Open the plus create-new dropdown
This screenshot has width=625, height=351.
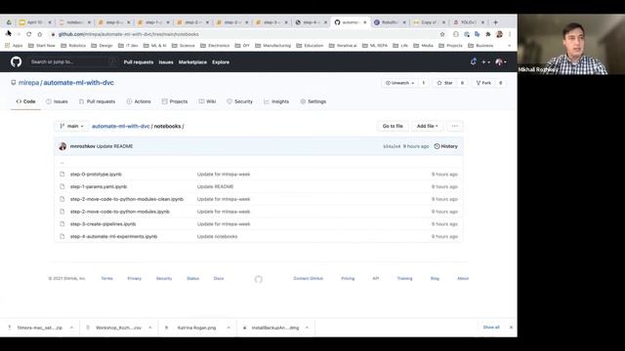(x=485, y=62)
